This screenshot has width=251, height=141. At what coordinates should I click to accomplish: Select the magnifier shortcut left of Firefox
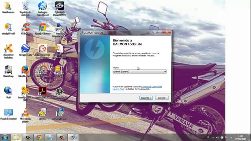8,71
